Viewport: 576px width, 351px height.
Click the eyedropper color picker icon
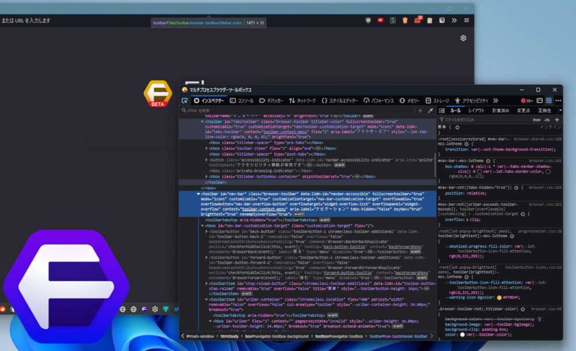click(x=430, y=111)
